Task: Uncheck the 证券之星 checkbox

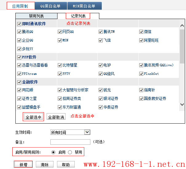Action: [19, 98]
